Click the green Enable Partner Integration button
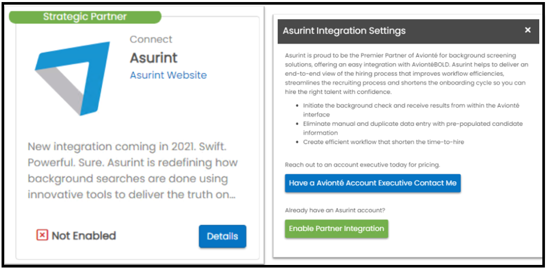 [x=336, y=229]
